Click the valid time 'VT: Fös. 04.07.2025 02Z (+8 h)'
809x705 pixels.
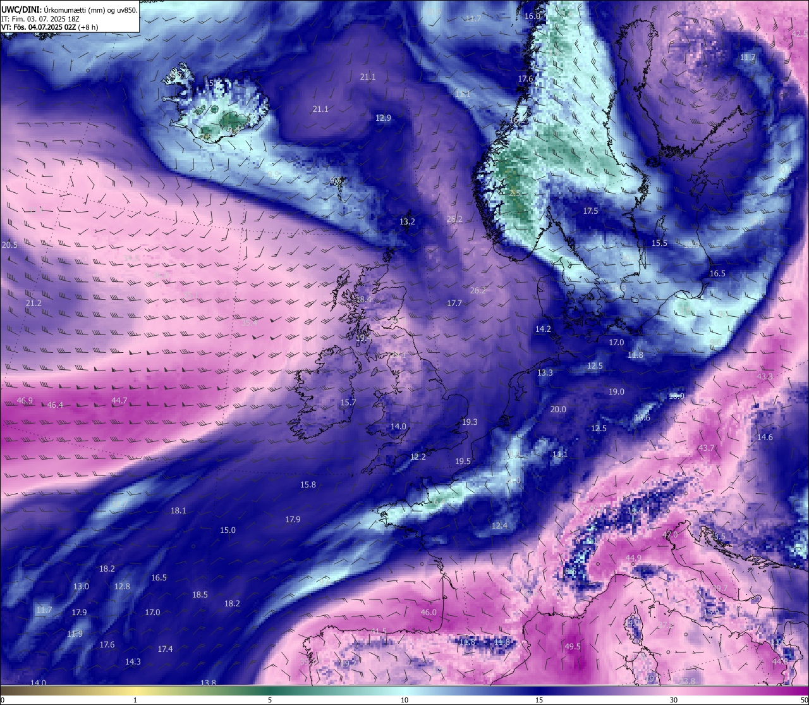tap(49, 27)
